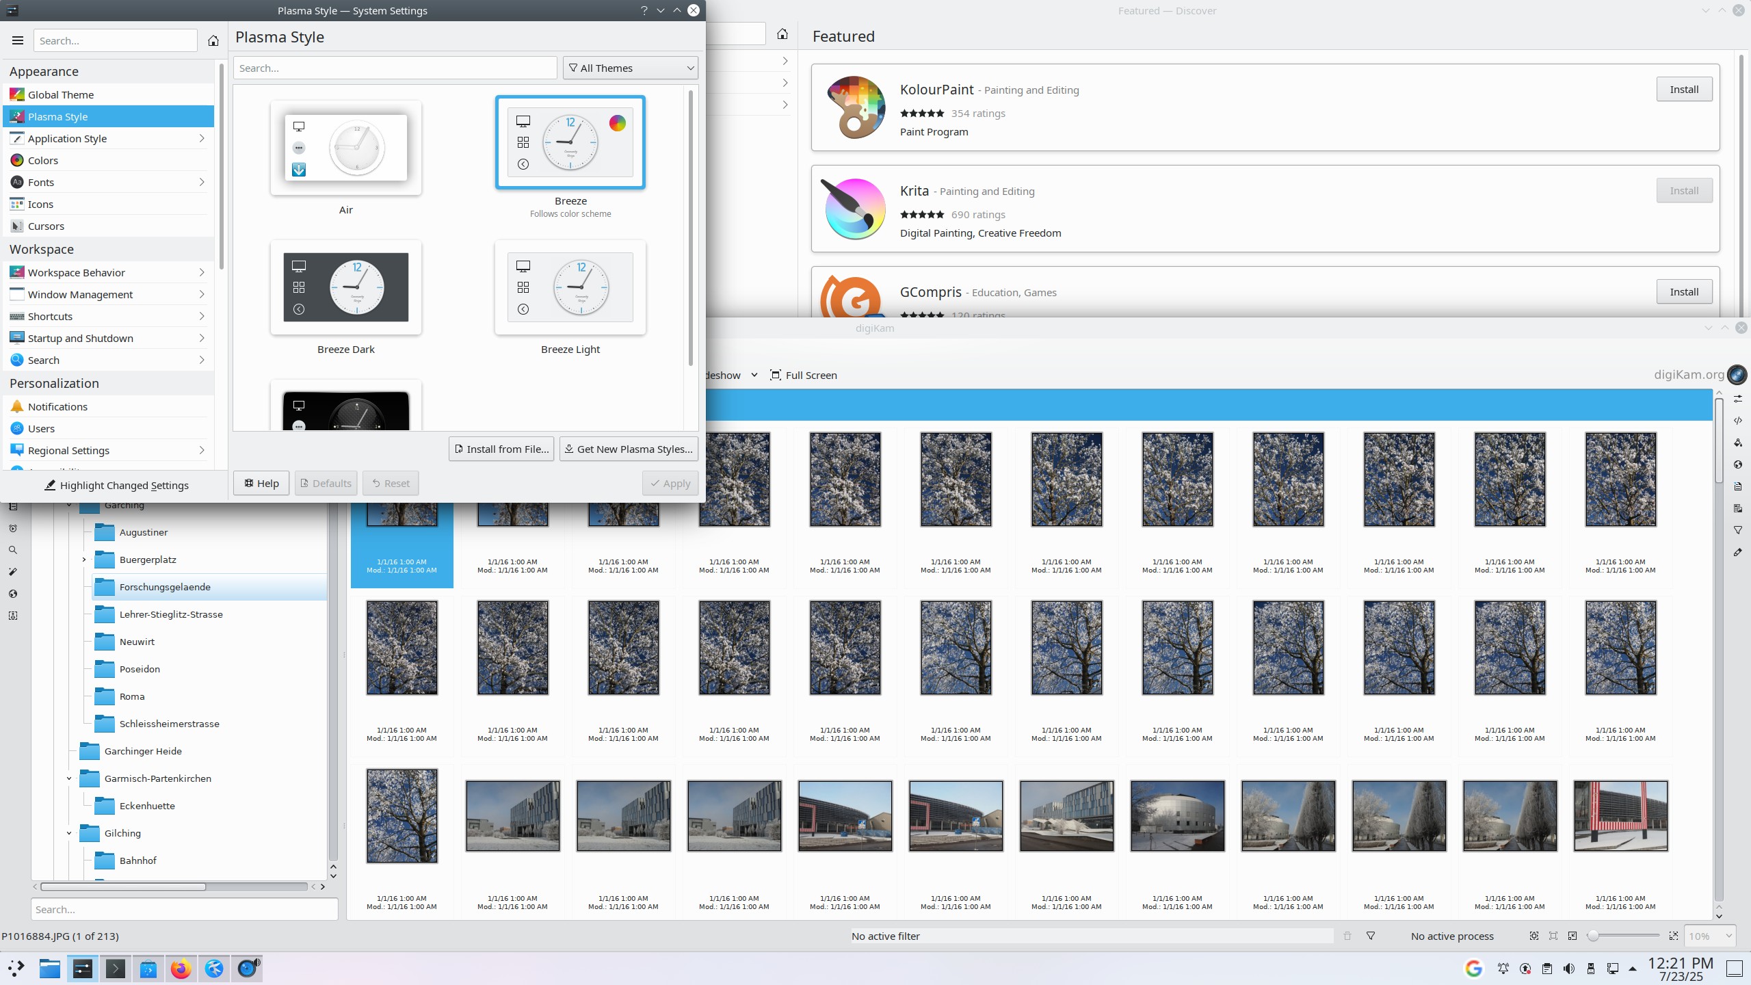1751x985 pixels.
Task: Open Dolphin file manager from taskbar
Action: click(x=49, y=968)
